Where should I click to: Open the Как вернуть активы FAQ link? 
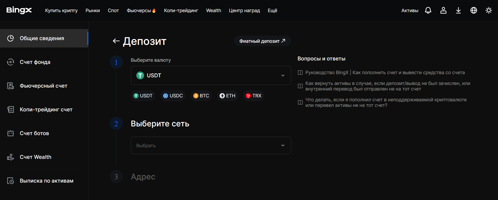pyautogui.click(x=388, y=86)
